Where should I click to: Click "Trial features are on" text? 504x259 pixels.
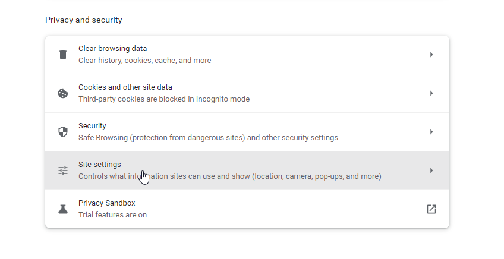pos(113,215)
